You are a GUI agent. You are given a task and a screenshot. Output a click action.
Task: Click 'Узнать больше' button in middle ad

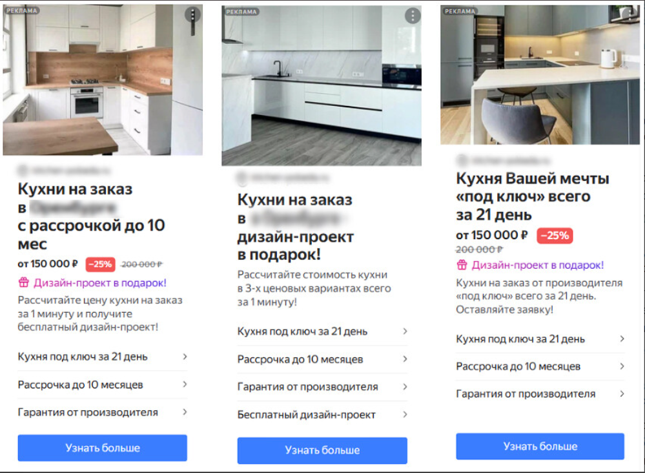[x=322, y=450]
